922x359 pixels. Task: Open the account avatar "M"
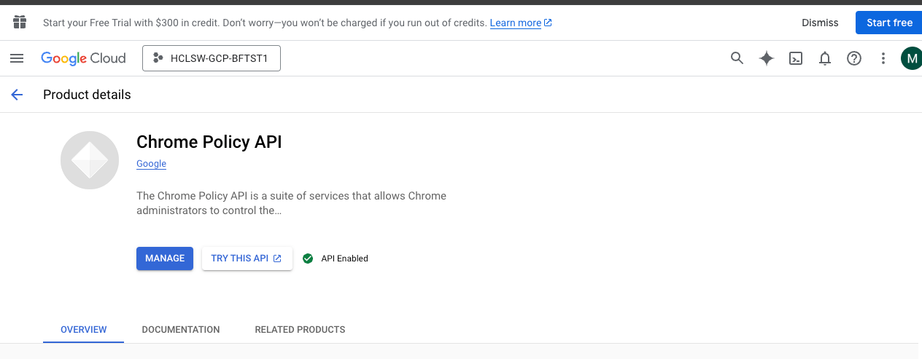pos(911,58)
